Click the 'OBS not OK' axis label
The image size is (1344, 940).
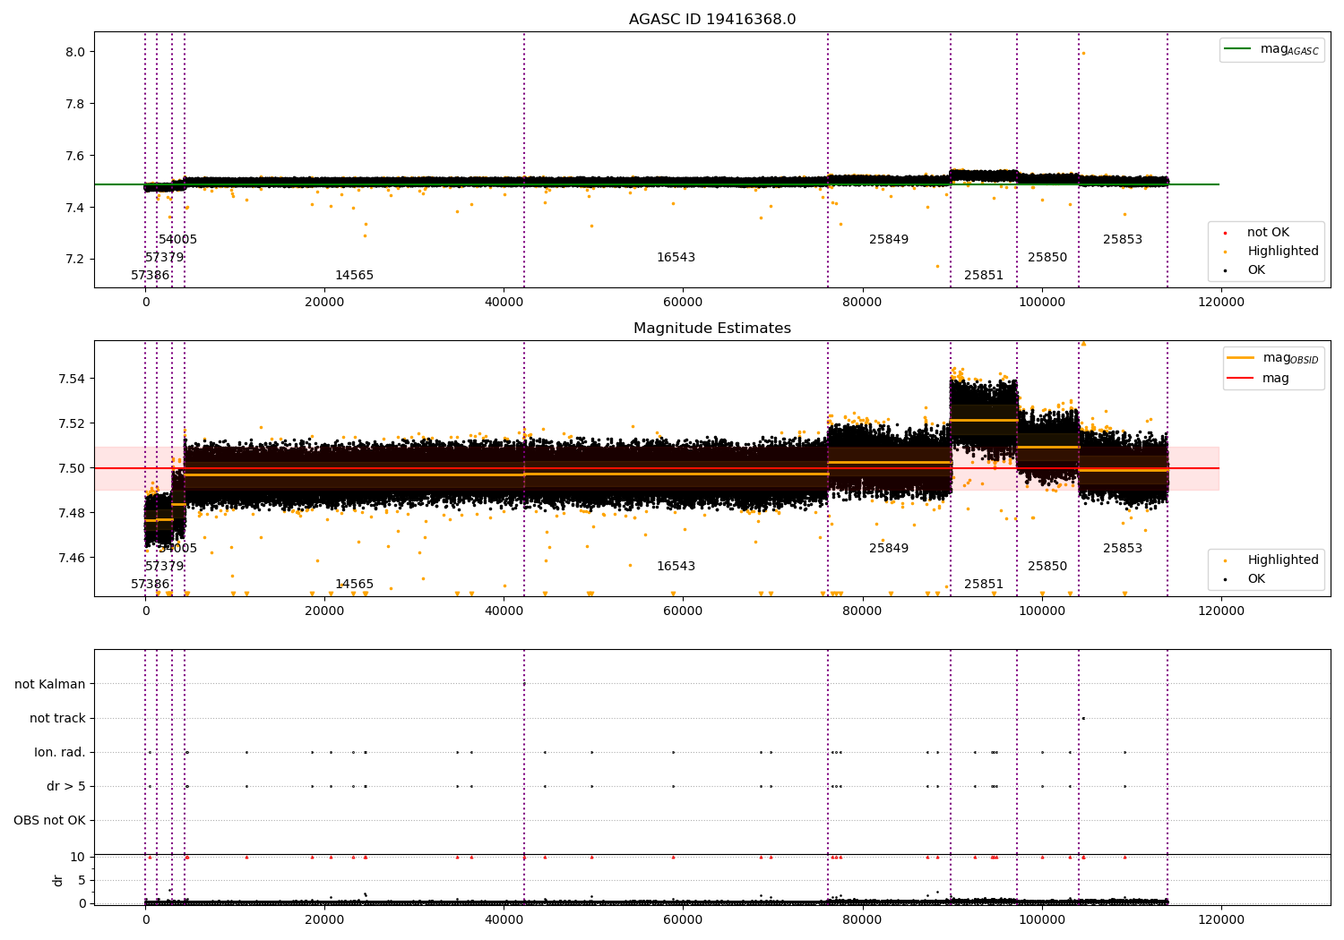[x=49, y=820]
